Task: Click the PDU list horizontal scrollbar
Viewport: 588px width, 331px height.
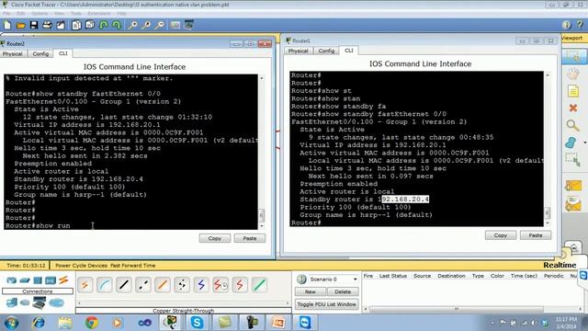Action: 457,309
